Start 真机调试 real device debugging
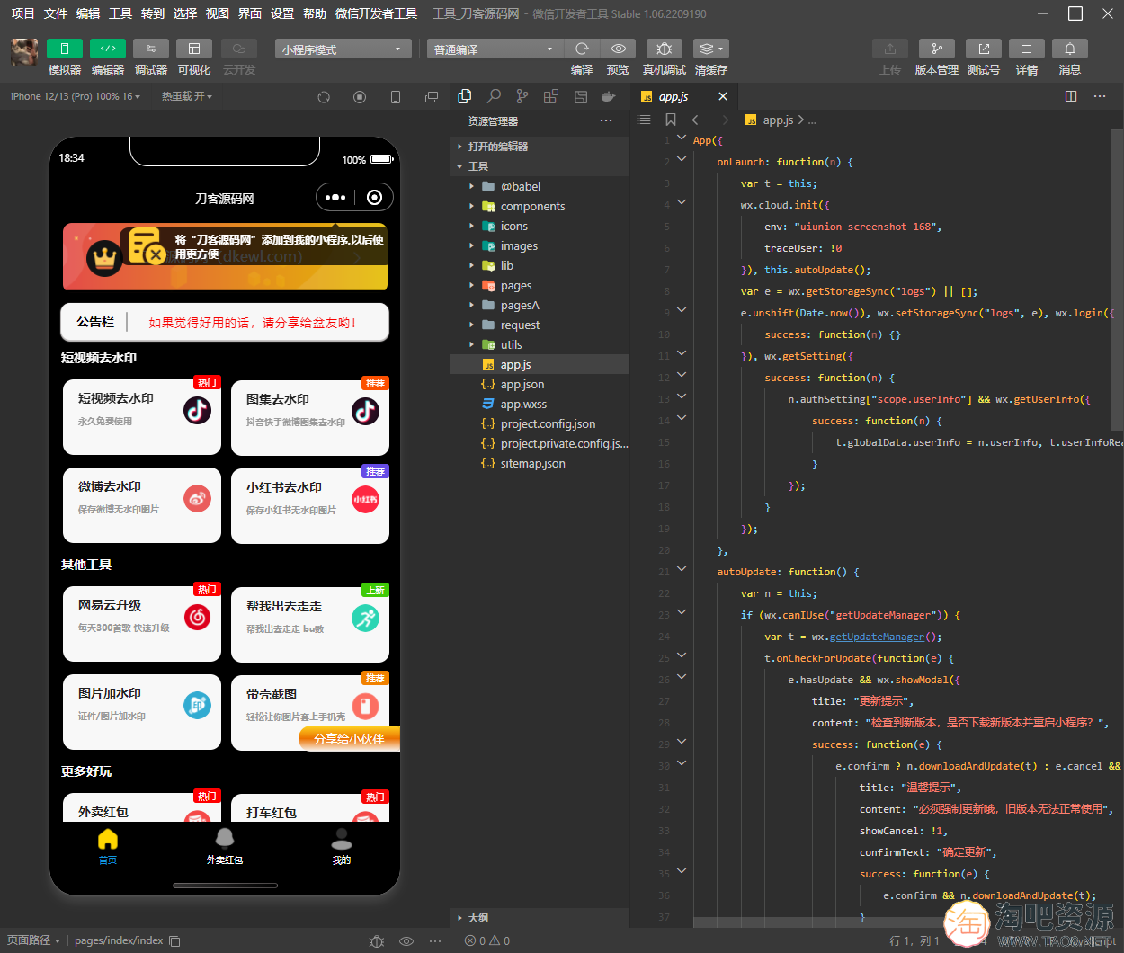 click(665, 49)
